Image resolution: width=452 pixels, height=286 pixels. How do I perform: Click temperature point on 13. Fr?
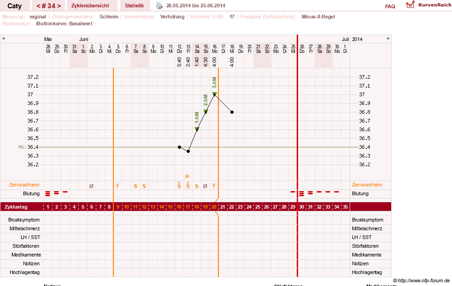tap(188, 151)
